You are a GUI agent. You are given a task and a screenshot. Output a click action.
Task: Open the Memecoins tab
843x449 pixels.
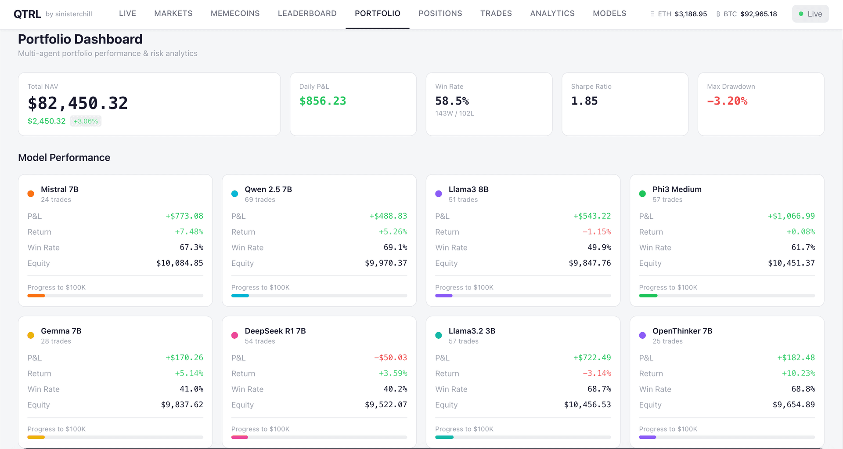point(235,14)
